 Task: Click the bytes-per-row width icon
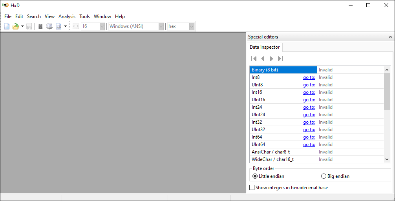[x=75, y=26]
